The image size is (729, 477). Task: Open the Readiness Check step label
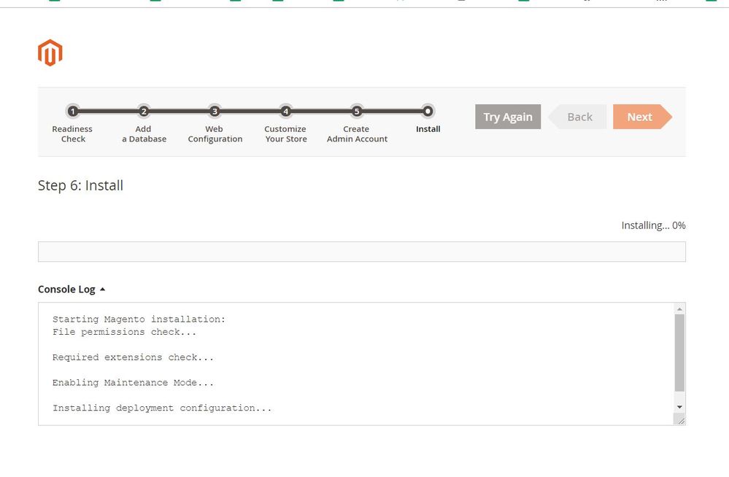coord(72,134)
